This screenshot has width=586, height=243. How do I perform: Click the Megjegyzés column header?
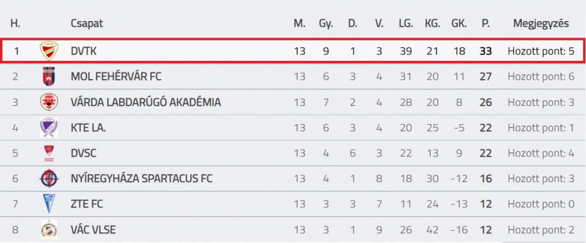coord(541,23)
